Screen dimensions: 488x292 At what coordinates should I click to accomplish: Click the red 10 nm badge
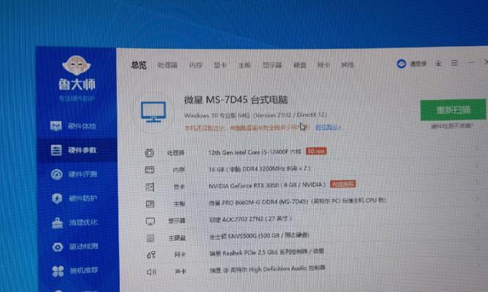click(316, 151)
